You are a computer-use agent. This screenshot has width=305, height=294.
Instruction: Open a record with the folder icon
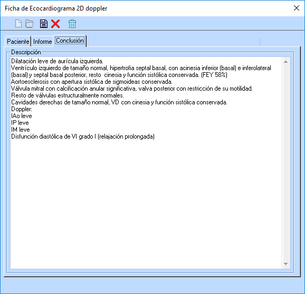[x=30, y=24]
